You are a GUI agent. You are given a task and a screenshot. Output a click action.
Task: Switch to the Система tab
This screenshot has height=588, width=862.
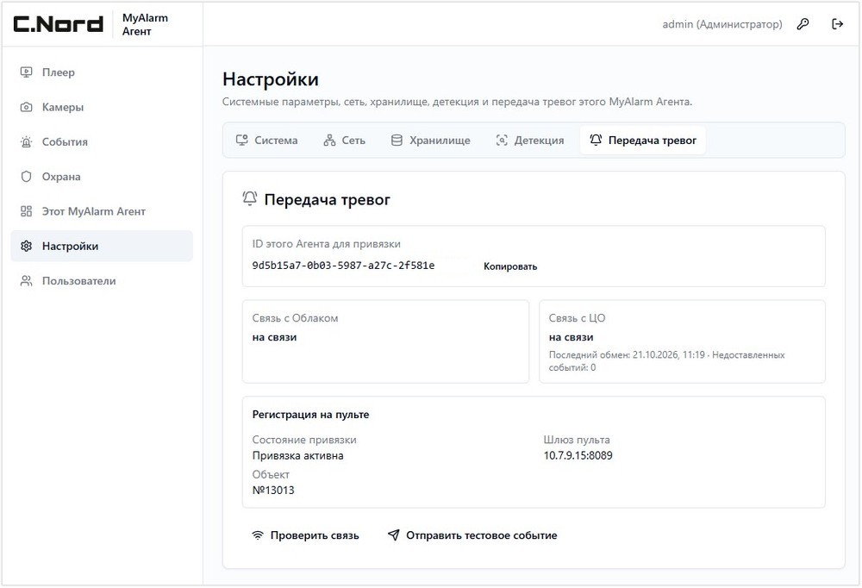pyautogui.click(x=266, y=141)
